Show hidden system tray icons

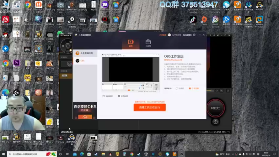[233, 154]
